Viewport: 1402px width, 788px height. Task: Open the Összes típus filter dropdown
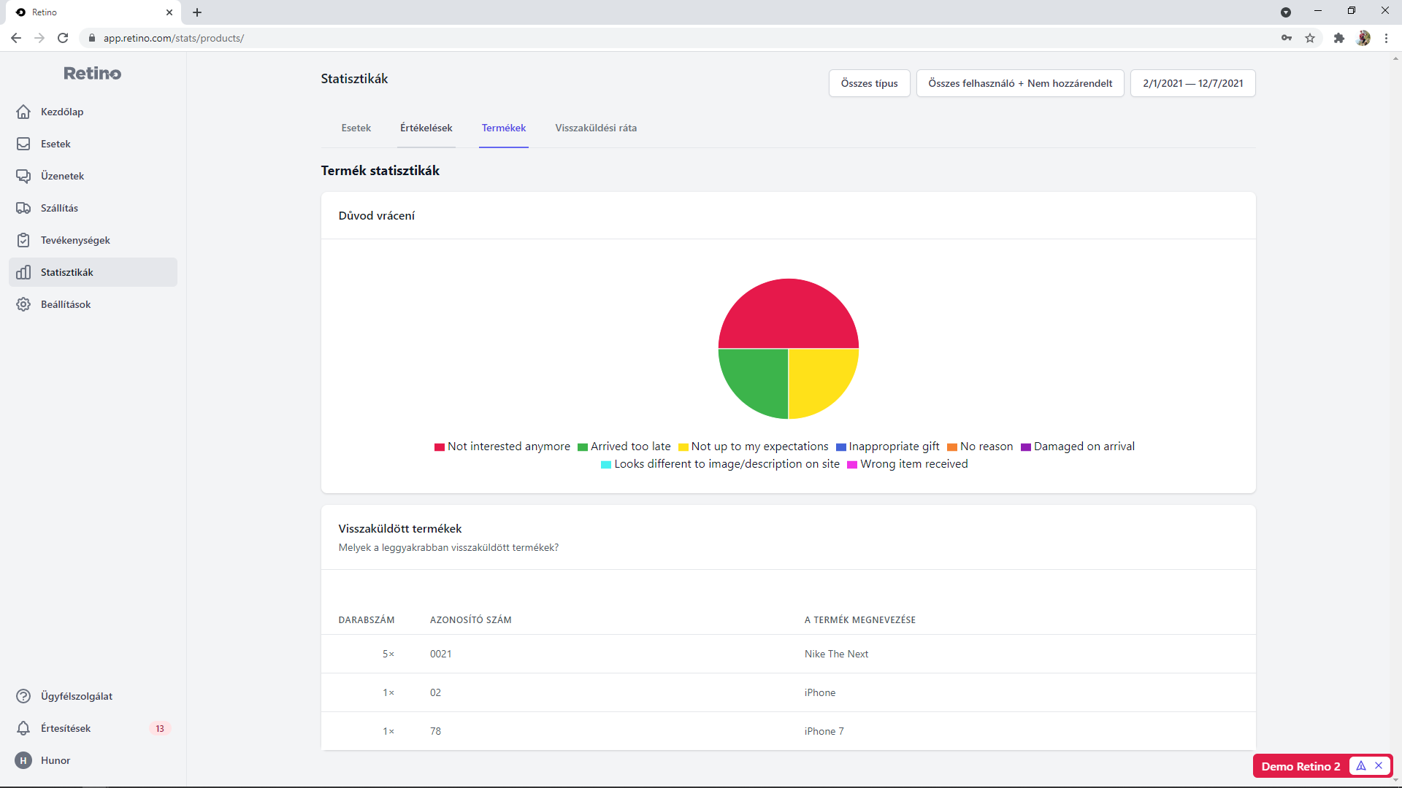click(869, 83)
